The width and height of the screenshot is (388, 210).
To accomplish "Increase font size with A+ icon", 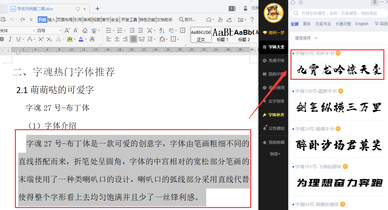I will tap(67, 30).
